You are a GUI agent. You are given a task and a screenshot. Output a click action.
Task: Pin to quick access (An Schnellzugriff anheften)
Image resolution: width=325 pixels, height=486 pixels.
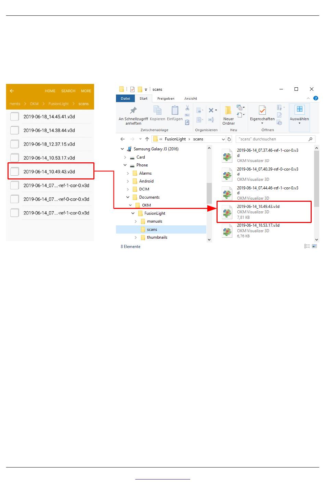pos(133,115)
